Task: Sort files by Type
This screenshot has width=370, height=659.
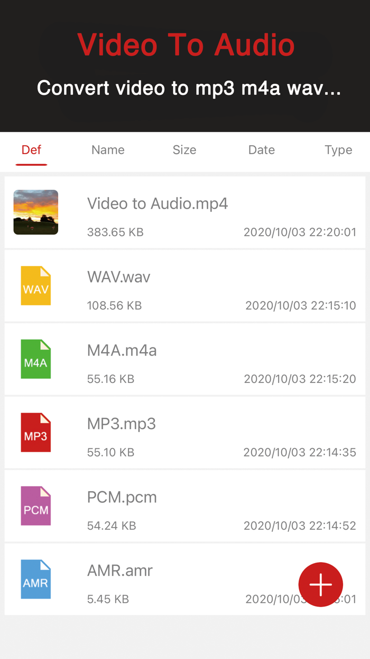Action: click(338, 150)
